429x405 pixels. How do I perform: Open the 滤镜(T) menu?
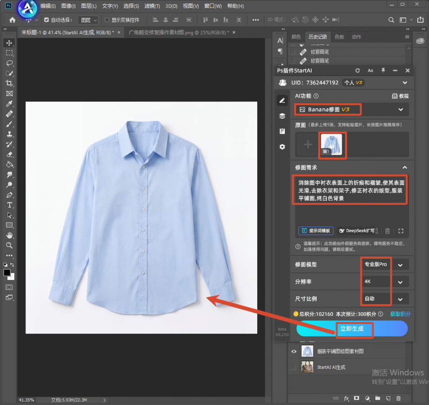152,6
